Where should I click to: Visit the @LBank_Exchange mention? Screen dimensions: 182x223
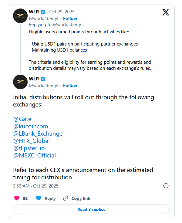tap(38, 133)
